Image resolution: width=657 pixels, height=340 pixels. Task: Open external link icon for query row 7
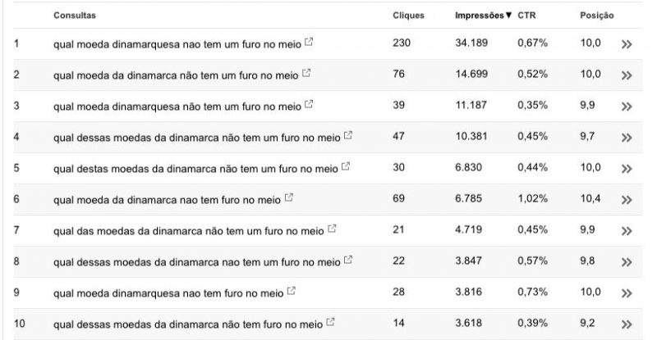(x=332, y=229)
